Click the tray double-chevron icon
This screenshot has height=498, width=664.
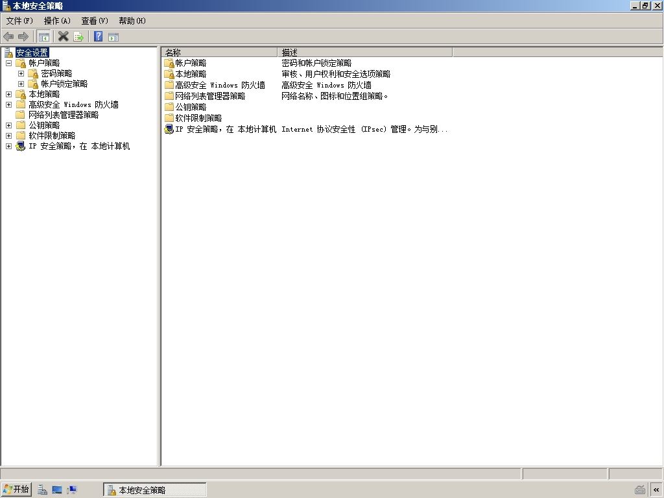[x=656, y=490]
